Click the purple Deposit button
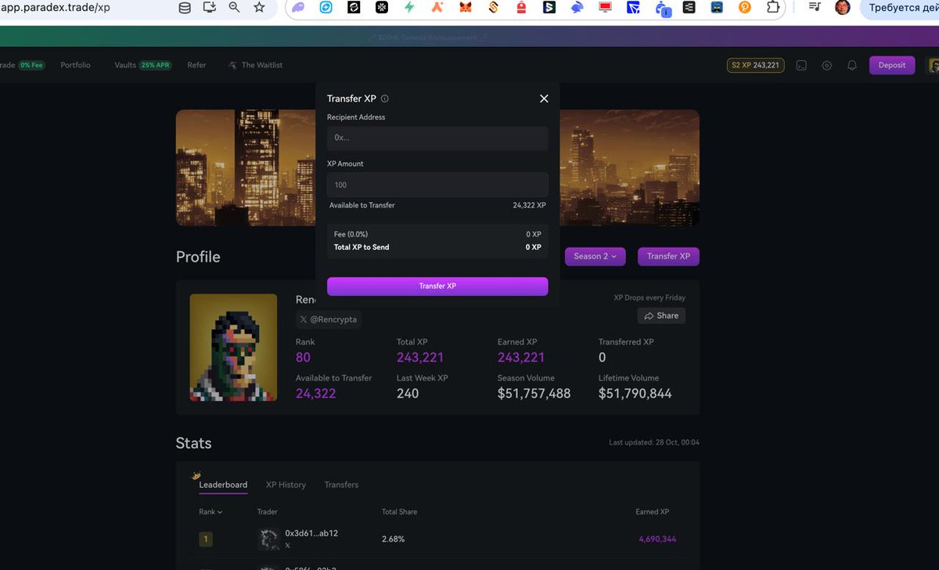The height and width of the screenshot is (570, 939). click(892, 65)
